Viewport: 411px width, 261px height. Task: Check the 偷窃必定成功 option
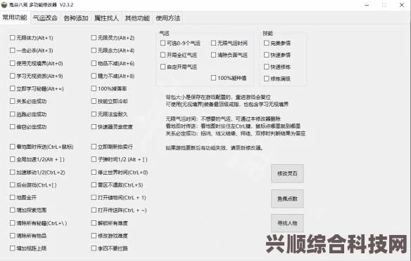pos(13,127)
